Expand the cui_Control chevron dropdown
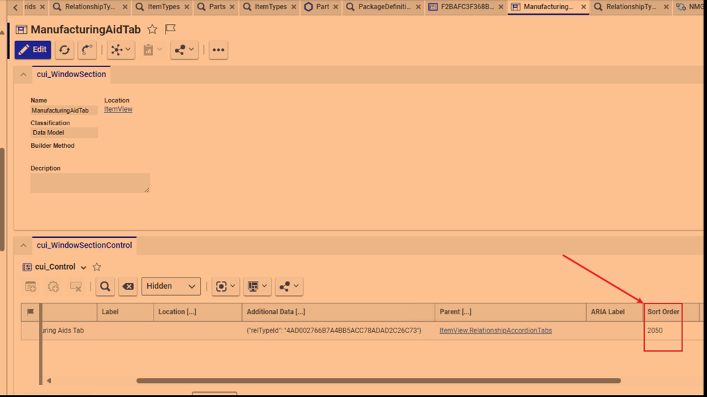The height and width of the screenshot is (397, 707). [x=84, y=267]
